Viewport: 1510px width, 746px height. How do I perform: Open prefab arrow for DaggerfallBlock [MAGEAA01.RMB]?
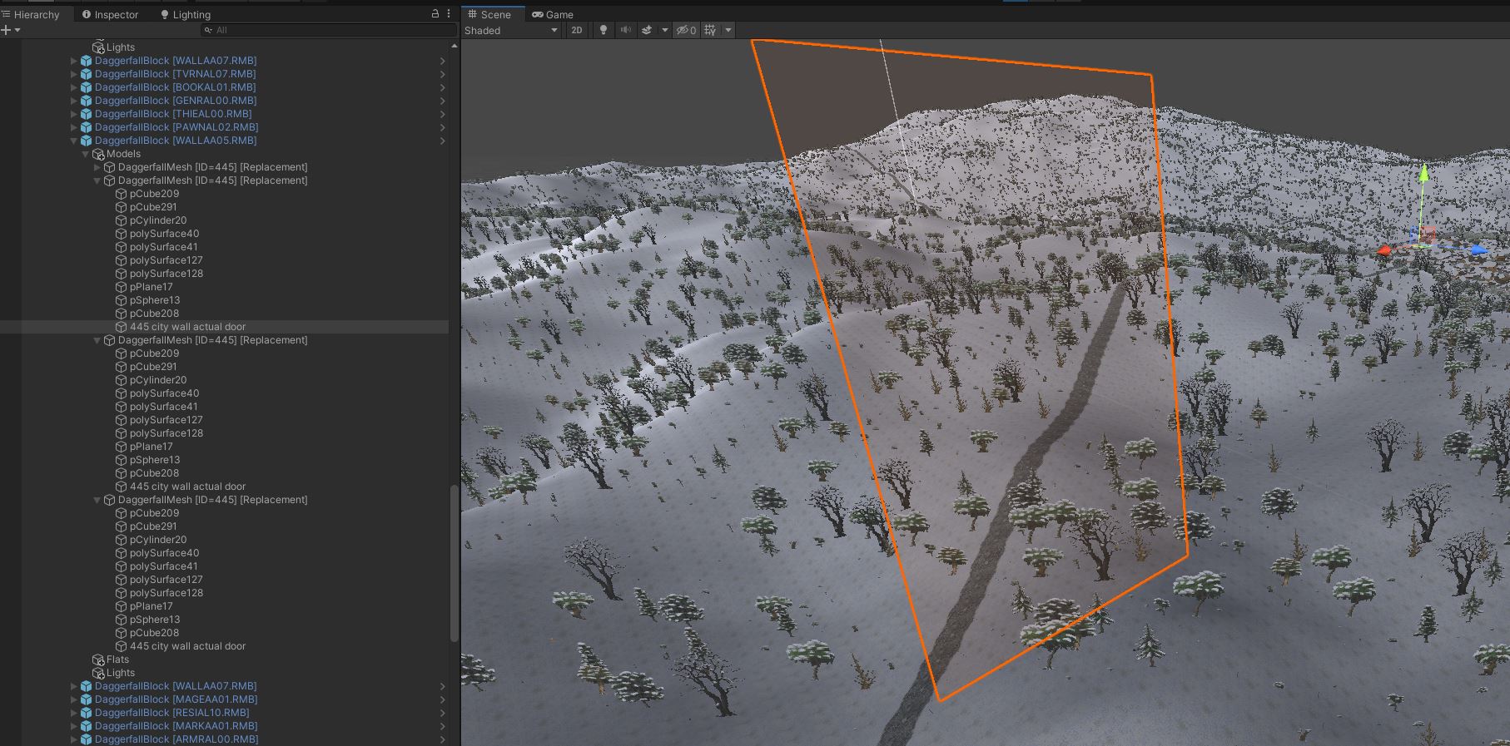pos(442,699)
